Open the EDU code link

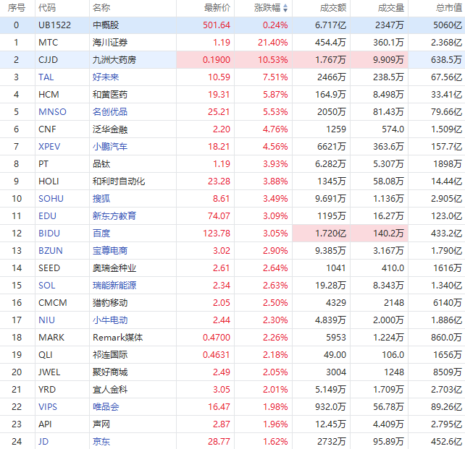(48, 216)
